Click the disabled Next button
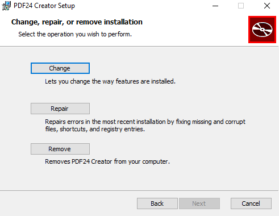The height and width of the screenshot is (216, 279). click(199, 203)
